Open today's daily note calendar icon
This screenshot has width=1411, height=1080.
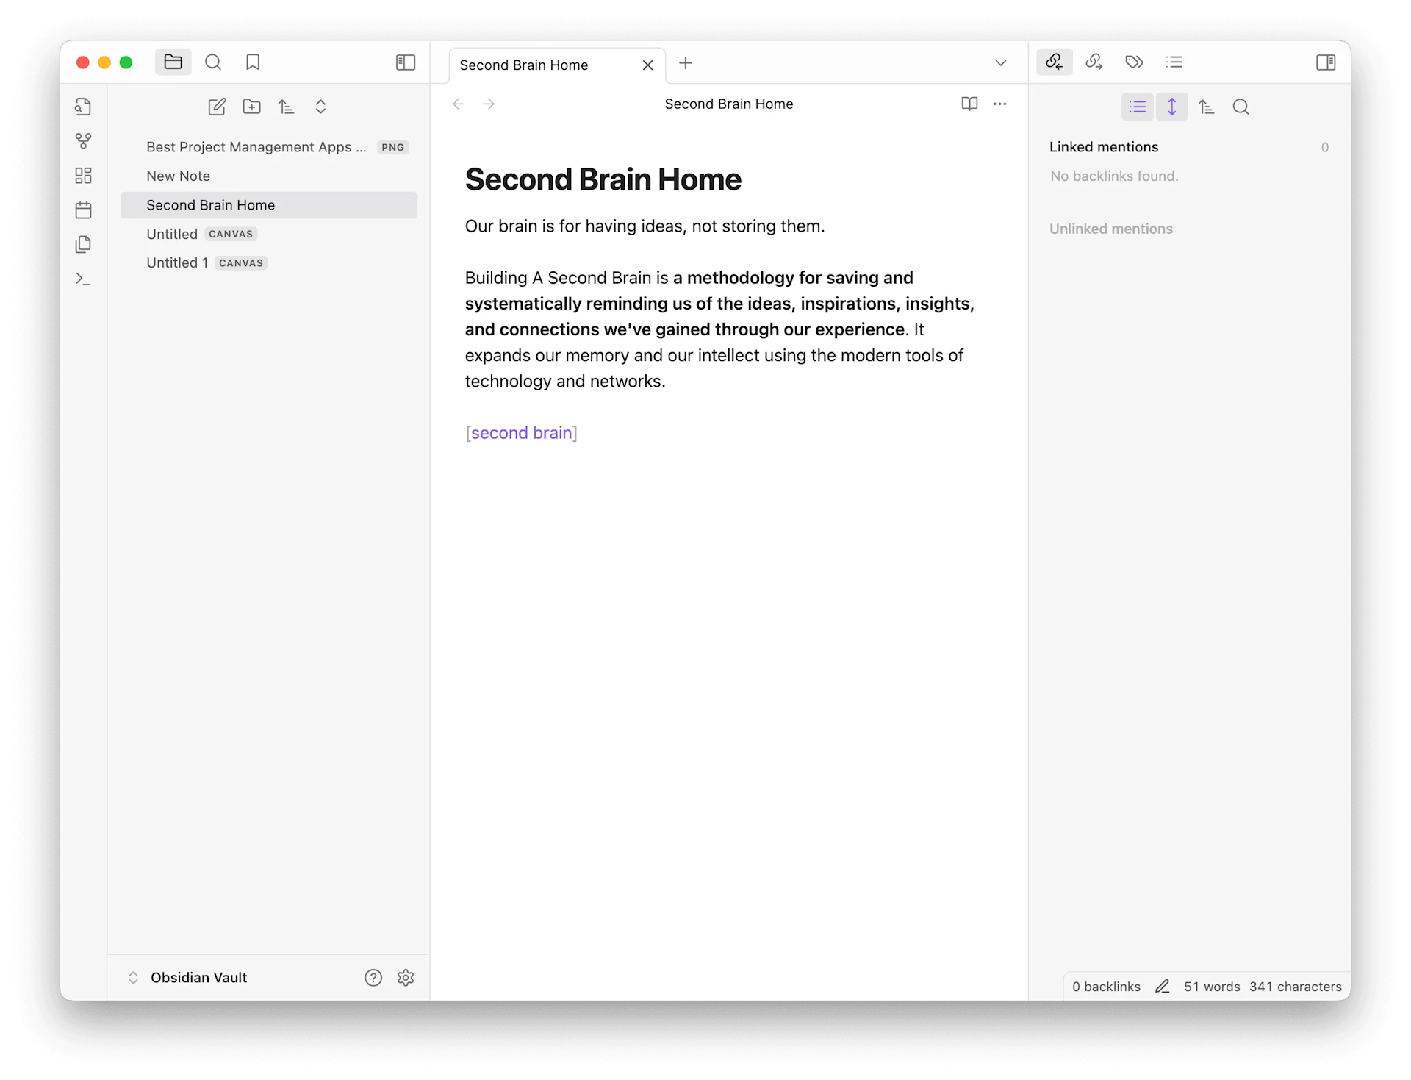pos(84,210)
